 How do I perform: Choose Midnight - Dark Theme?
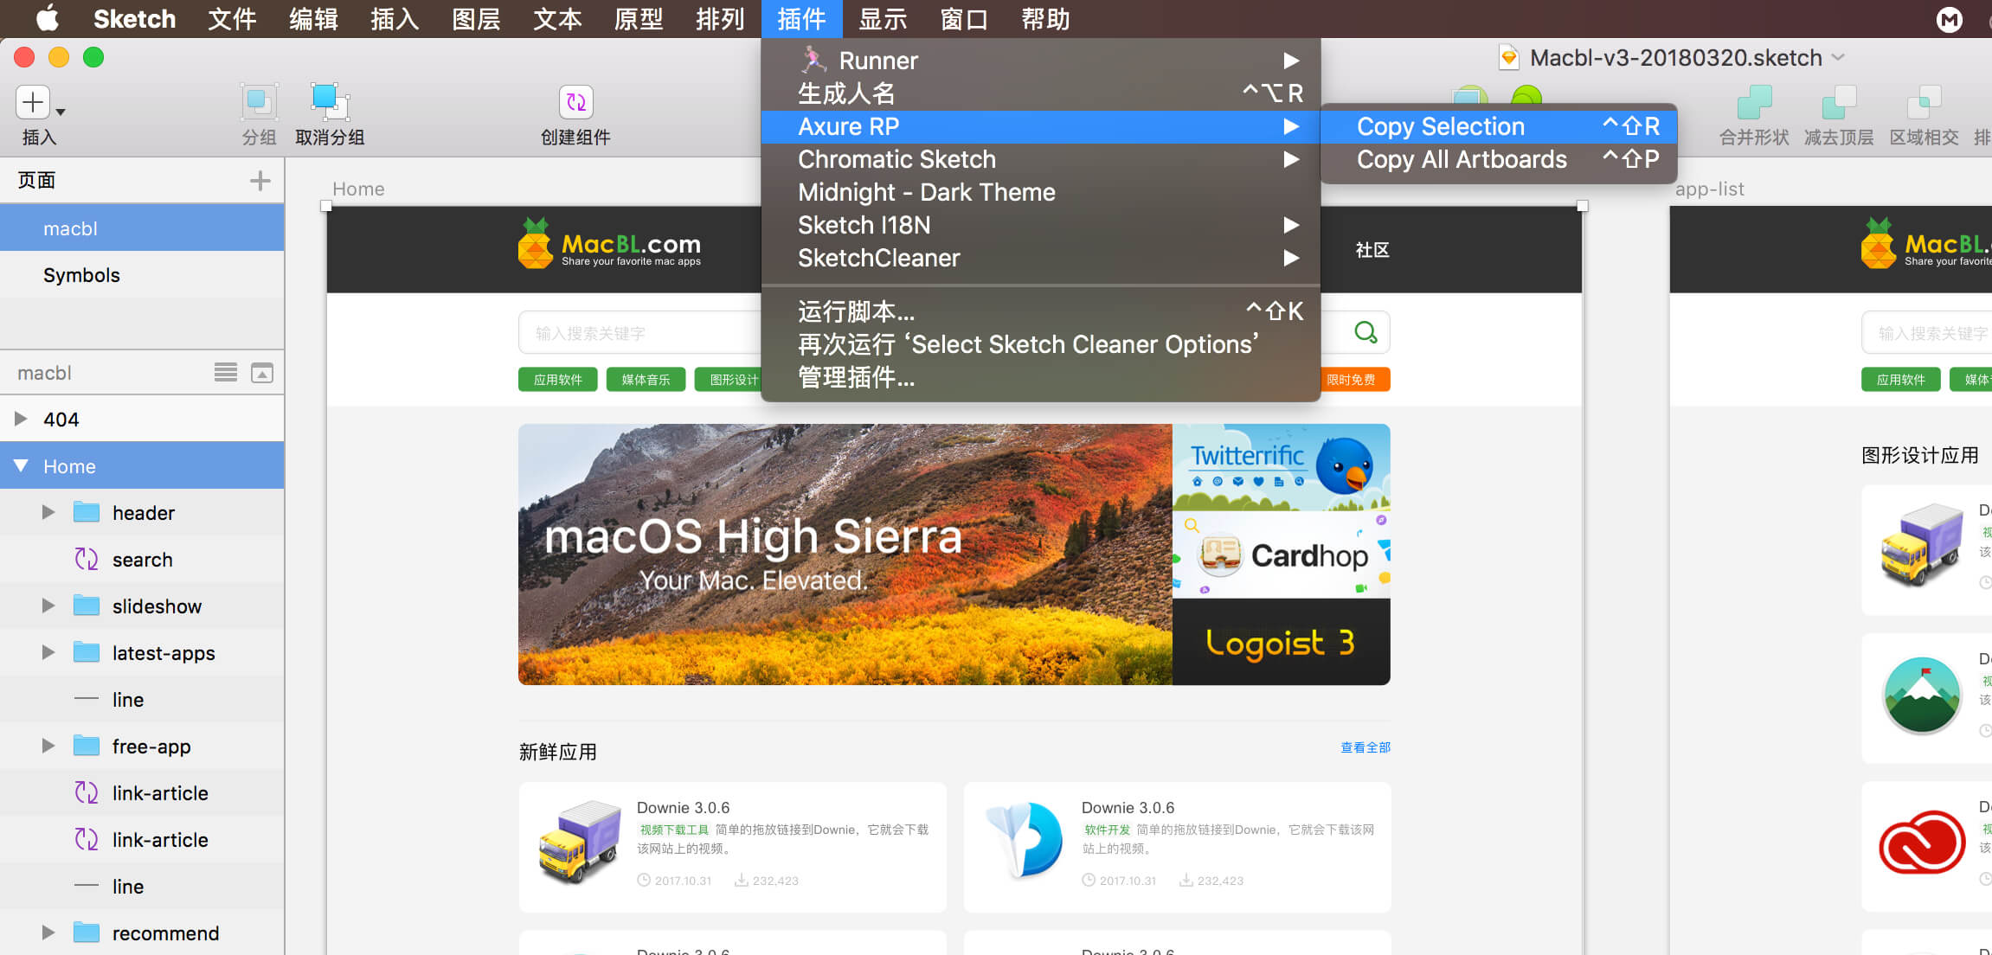[1040, 192]
